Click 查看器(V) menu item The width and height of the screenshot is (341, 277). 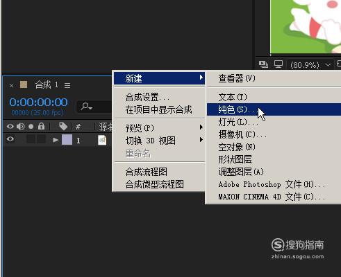274,78
